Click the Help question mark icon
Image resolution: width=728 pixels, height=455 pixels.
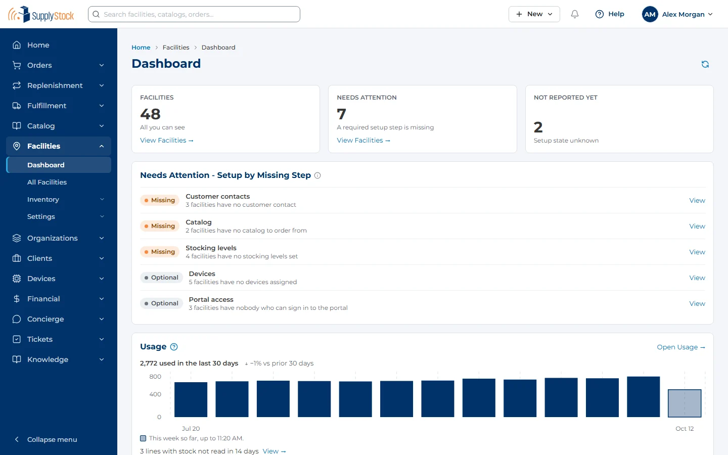coord(600,14)
